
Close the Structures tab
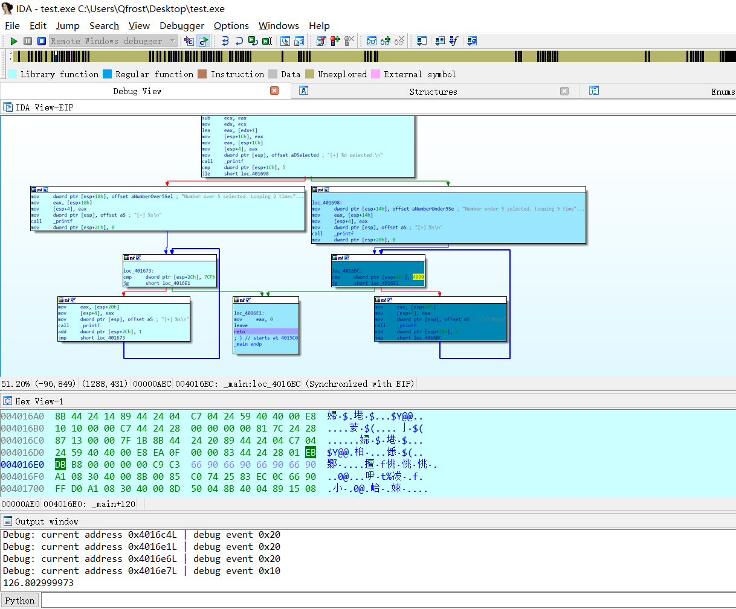(x=564, y=91)
